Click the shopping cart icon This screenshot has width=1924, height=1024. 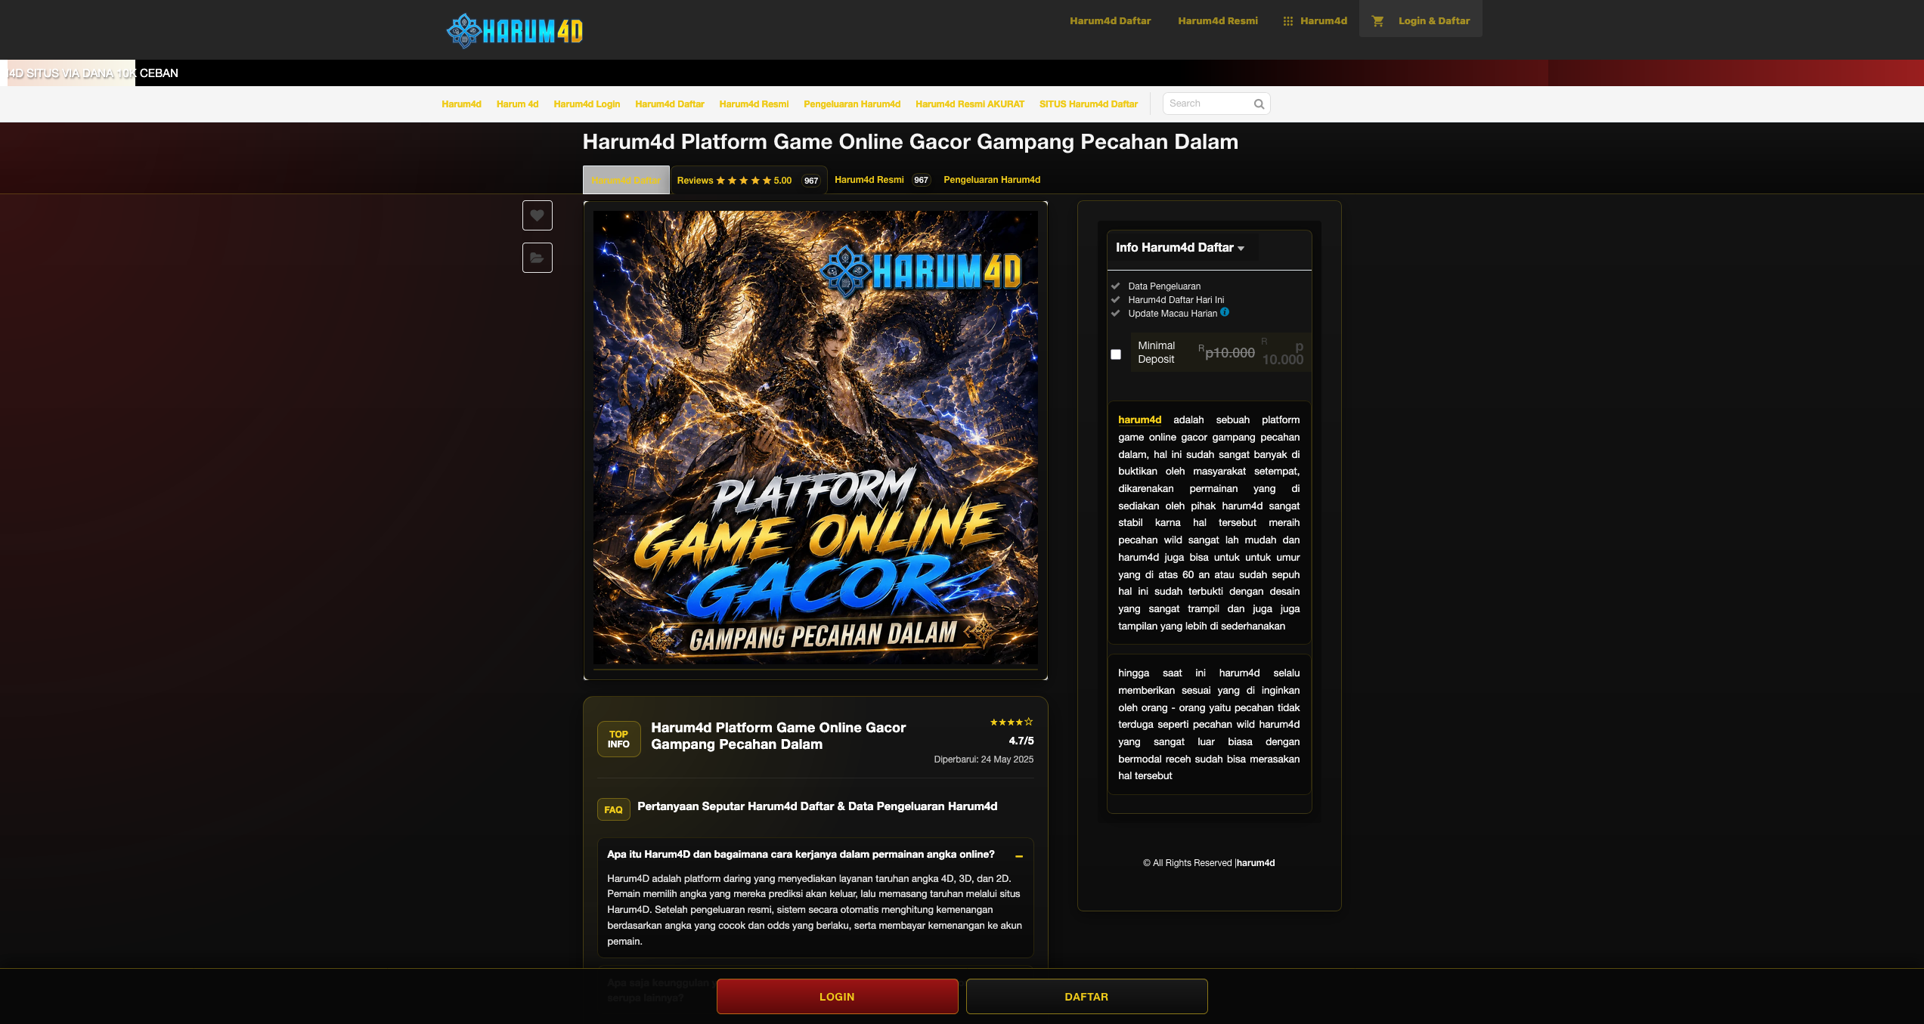coord(1377,21)
